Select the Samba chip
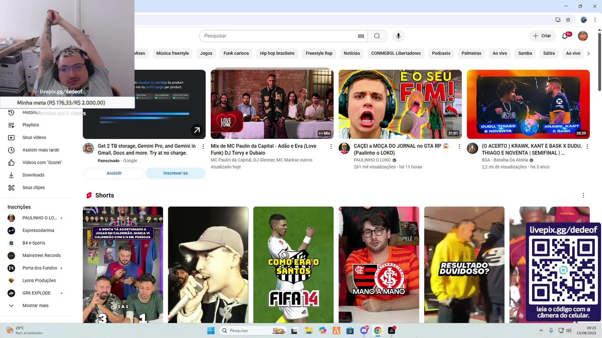 point(525,54)
